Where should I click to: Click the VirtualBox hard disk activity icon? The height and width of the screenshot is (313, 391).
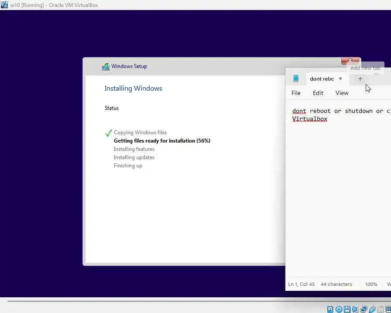330,309
